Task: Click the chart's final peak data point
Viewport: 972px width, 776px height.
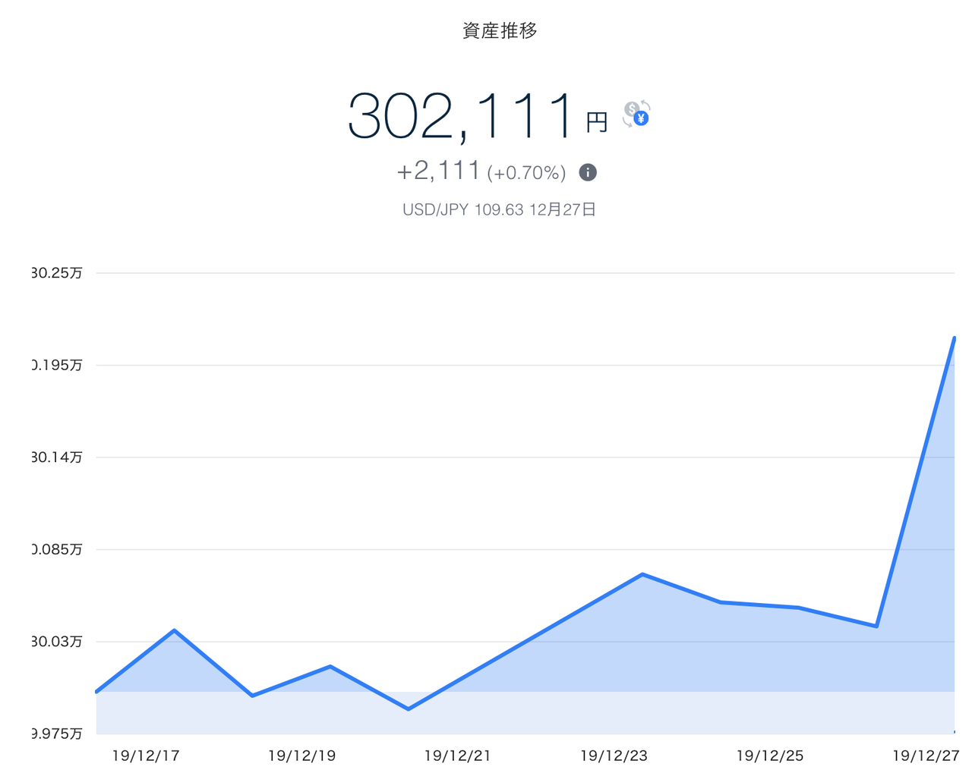Action: [954, 338]
